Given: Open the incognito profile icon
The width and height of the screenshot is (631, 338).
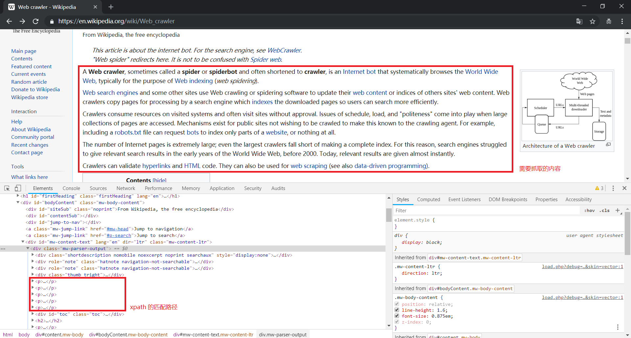Looking at the screenshot, I should coord(609,21).
